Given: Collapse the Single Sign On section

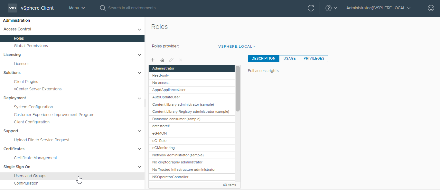Looking at the screenshot, I should point(139,167).
